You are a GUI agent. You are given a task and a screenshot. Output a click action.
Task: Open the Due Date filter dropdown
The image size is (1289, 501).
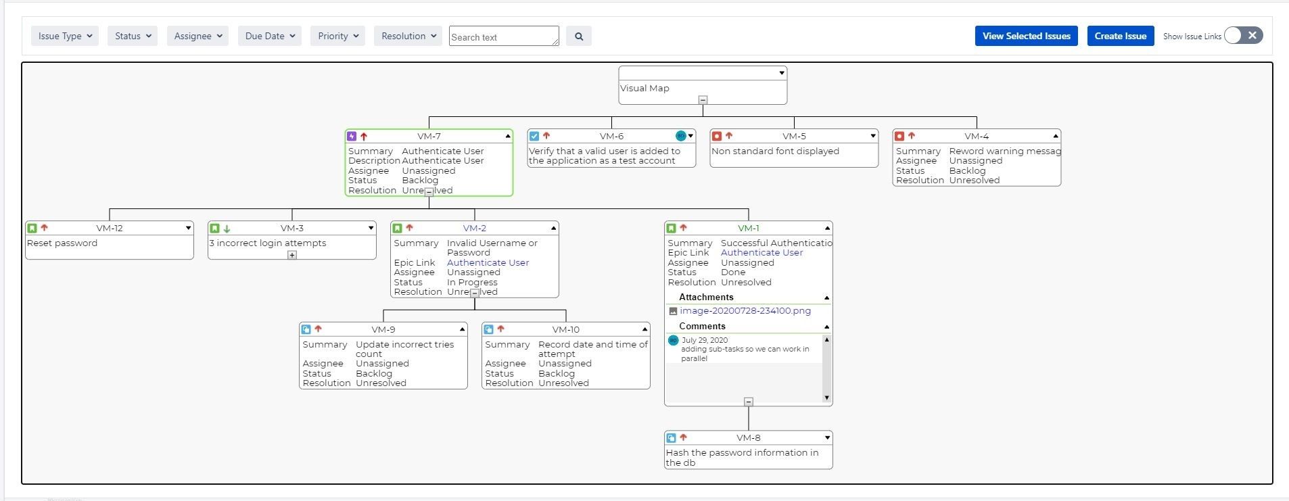[x=270, y=37]
